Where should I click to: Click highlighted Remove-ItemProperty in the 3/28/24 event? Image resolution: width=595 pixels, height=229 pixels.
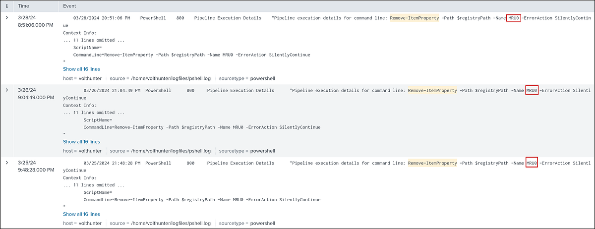point(414,18)
